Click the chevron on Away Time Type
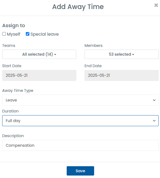The height and width of the screenshot is (178, 160). pos(154,100)
